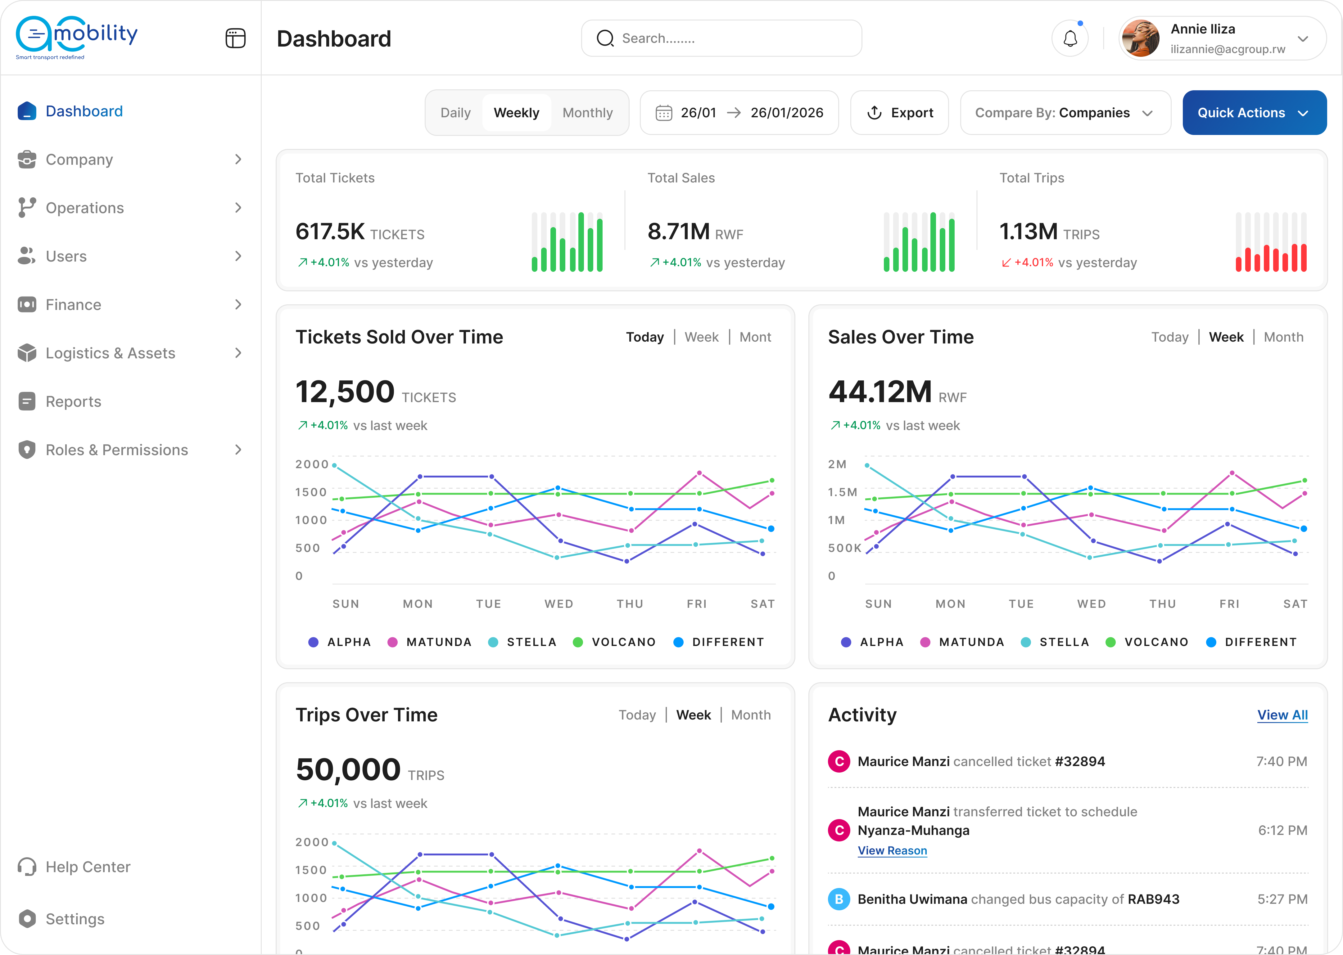Click avatar beside transferred ticket activity
The image size is (1343, 955).
pos(839,830)
